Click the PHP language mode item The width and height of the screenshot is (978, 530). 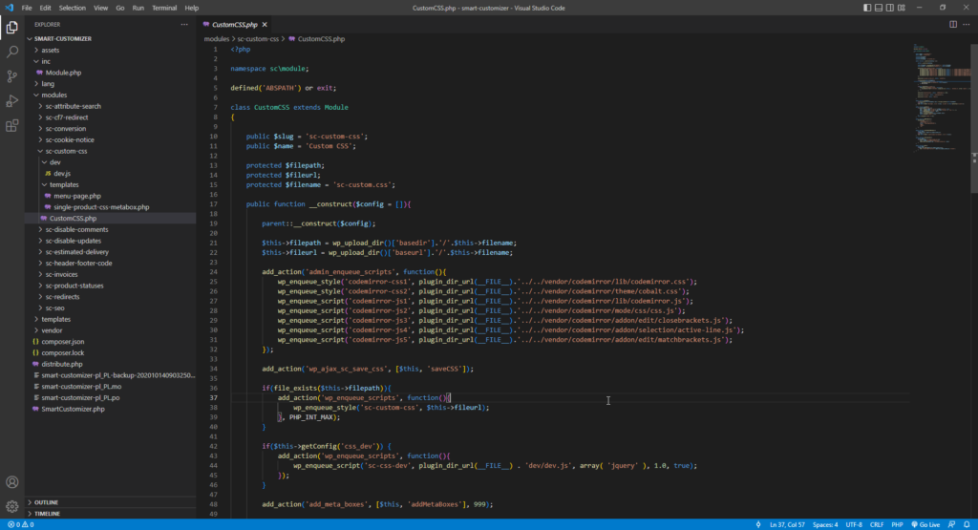897,524
